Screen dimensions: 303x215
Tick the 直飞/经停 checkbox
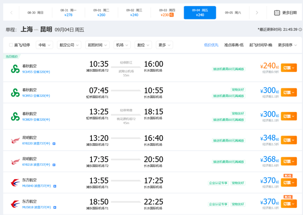click(11, 45)
